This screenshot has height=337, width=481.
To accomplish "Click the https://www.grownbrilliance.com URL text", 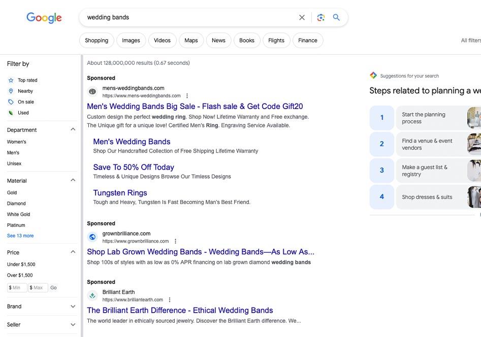I will tap(136, 241).
